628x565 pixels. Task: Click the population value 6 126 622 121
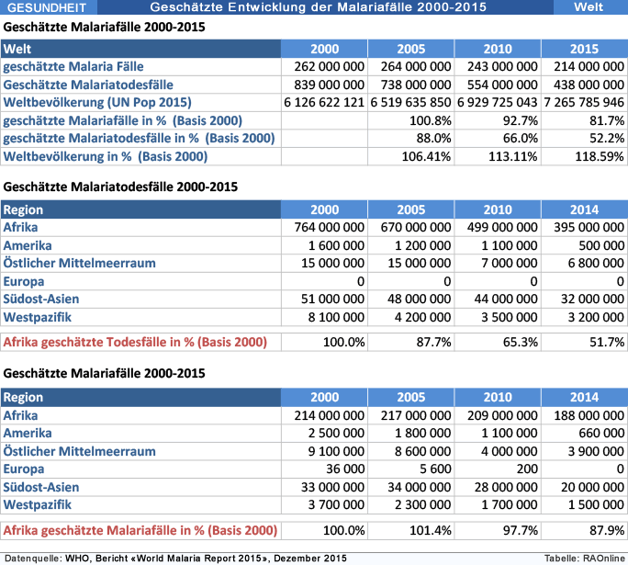coord(324,103)
